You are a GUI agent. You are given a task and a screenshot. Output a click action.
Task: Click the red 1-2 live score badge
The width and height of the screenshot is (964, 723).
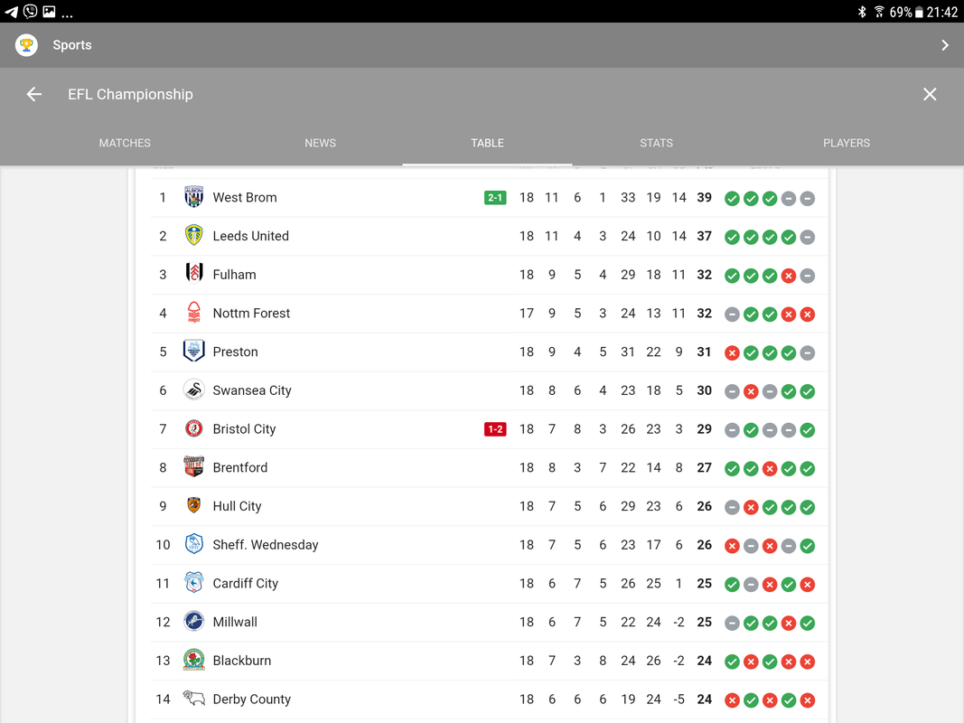click(495, 429)
